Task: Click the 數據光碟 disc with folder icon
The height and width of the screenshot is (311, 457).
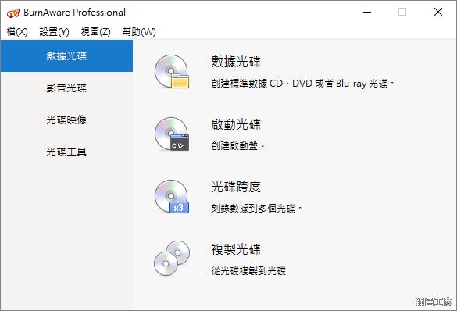Action: [x=172, y=71]
